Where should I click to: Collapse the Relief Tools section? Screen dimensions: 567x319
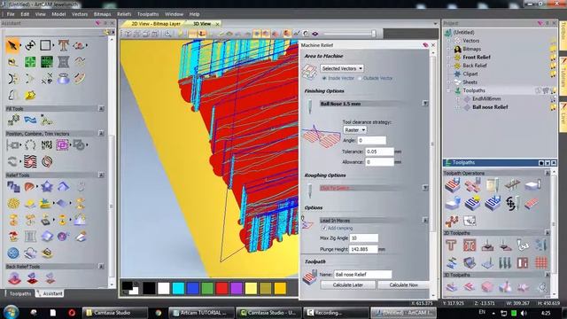(x=101, y=175)
